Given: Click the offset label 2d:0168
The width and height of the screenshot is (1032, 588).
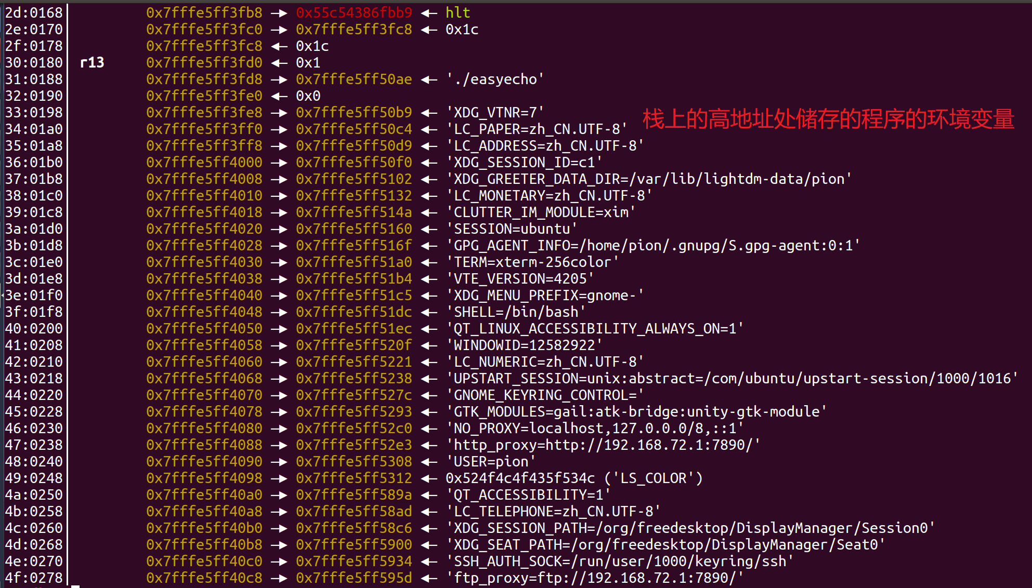Looking at the screenshot, I should click(x=34, y=13).
